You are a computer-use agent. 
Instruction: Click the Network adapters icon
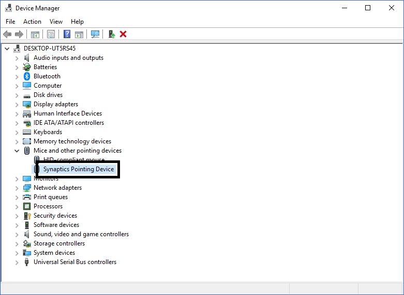point(27,188)
